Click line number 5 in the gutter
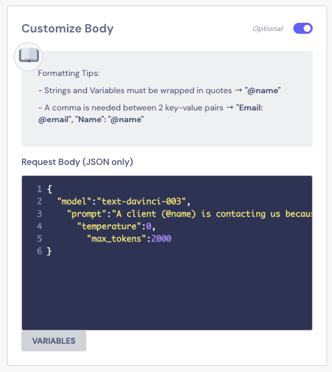This screenshot has height=372, width=332. tap(39, 238)
